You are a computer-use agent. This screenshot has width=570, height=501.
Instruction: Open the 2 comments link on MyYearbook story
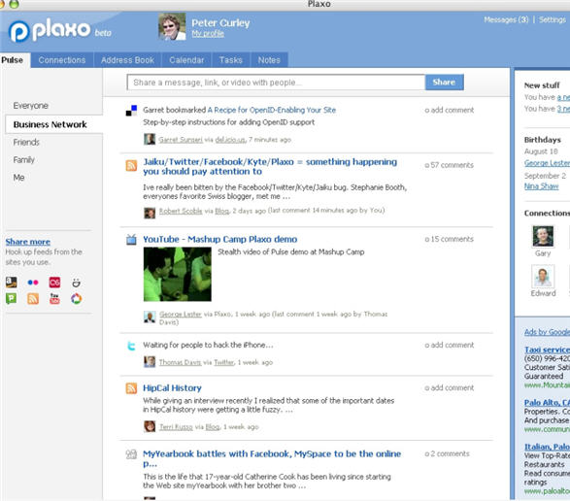(x=447, y=453)
